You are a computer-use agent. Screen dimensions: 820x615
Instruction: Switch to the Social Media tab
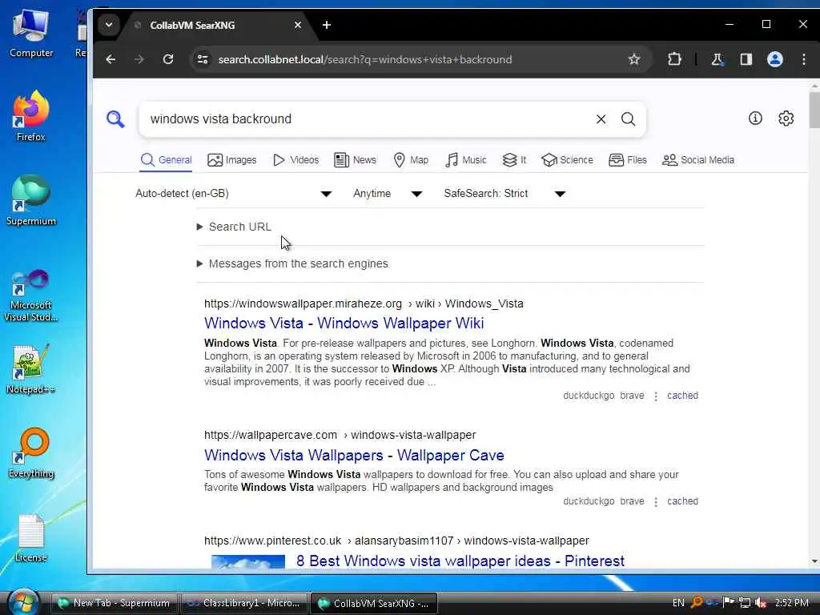pos(698,160)
